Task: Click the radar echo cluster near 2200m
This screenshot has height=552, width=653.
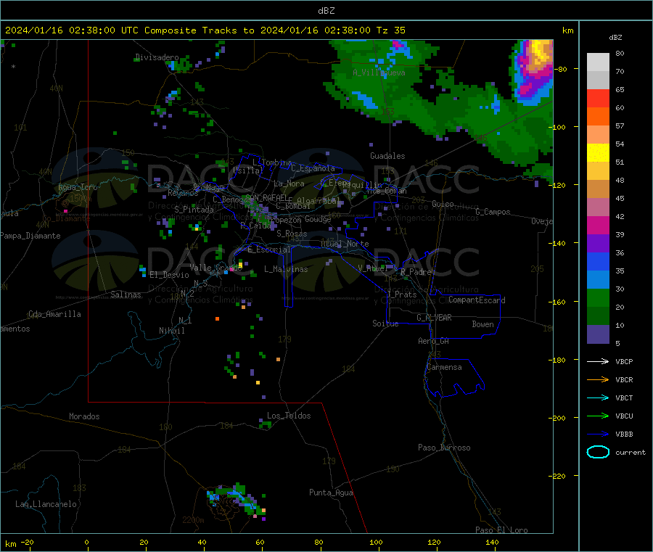Action: (236, 501)
